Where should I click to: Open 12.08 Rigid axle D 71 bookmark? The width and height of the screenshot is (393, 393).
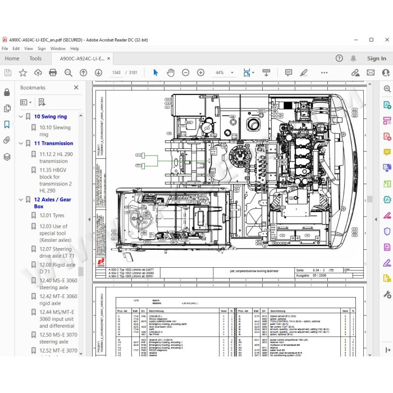57,268
